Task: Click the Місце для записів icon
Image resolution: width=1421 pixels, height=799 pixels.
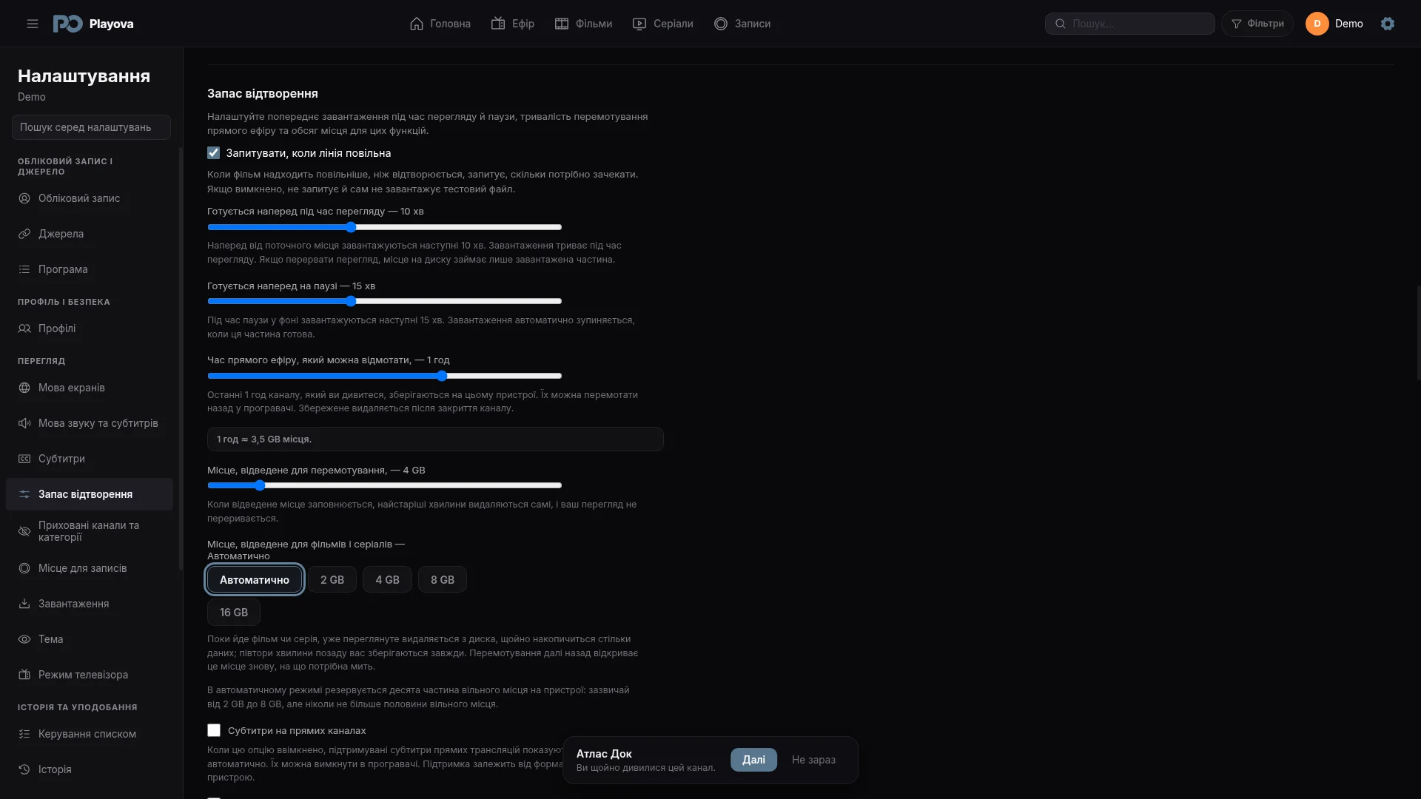Action: pyautogui.click(x=24, y=568)
